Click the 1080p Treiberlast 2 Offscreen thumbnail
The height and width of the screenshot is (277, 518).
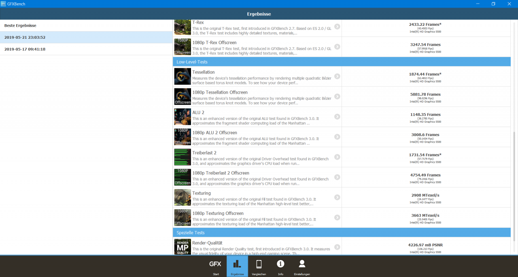coord(183,177)
